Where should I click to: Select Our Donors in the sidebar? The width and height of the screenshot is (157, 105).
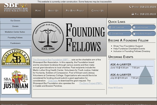click(16, 20)
